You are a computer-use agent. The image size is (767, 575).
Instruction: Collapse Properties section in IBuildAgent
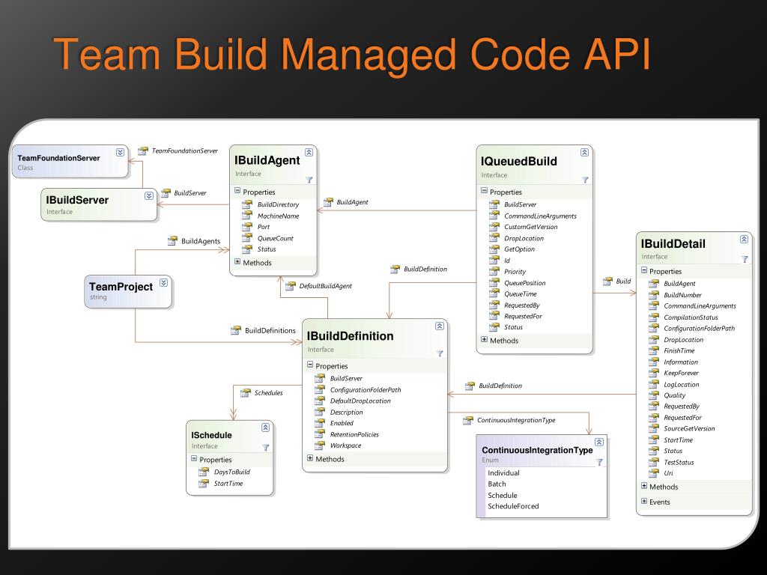click(x=237, y=191)
